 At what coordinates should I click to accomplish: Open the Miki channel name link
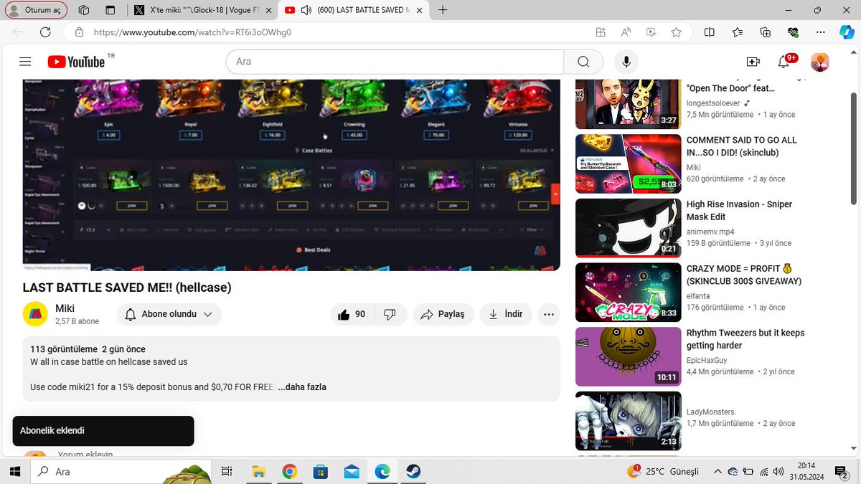[x=65, y=308]
